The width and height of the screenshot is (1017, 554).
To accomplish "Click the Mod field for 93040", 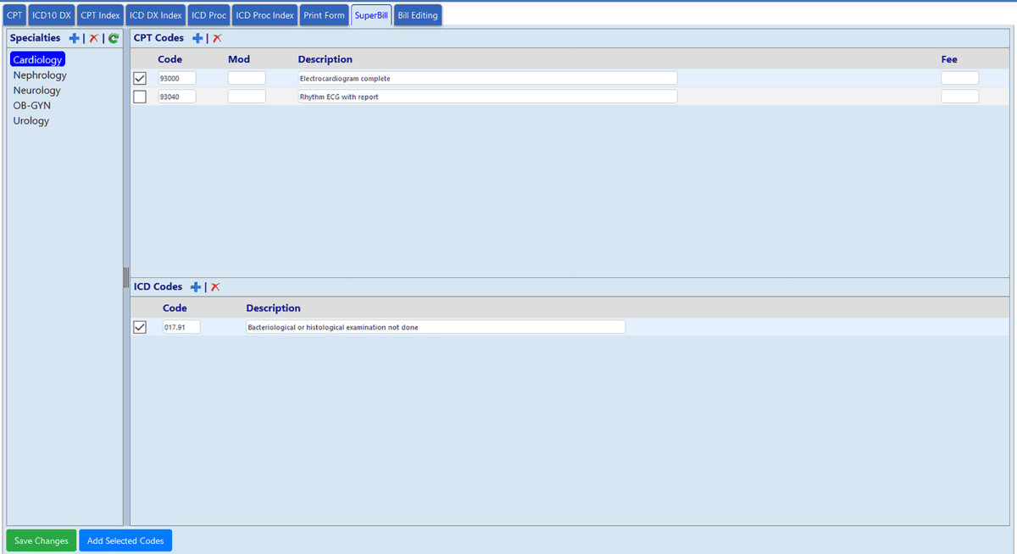I will pyautogui.click(x=247, y=97).
